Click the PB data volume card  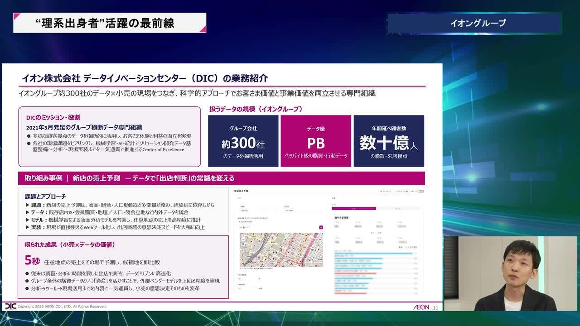click(316, 141)
